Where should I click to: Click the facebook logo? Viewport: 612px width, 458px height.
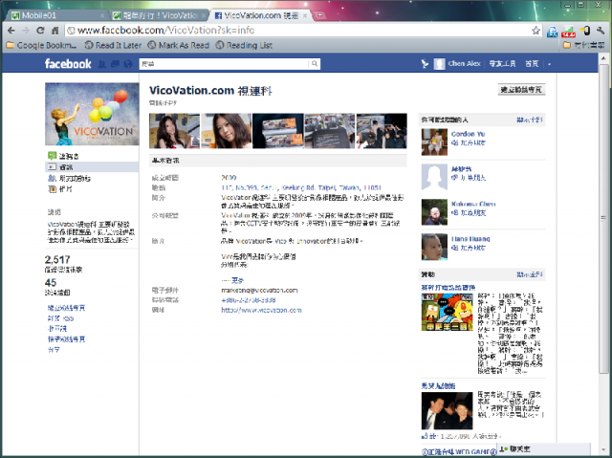click(x=68, y=64)
